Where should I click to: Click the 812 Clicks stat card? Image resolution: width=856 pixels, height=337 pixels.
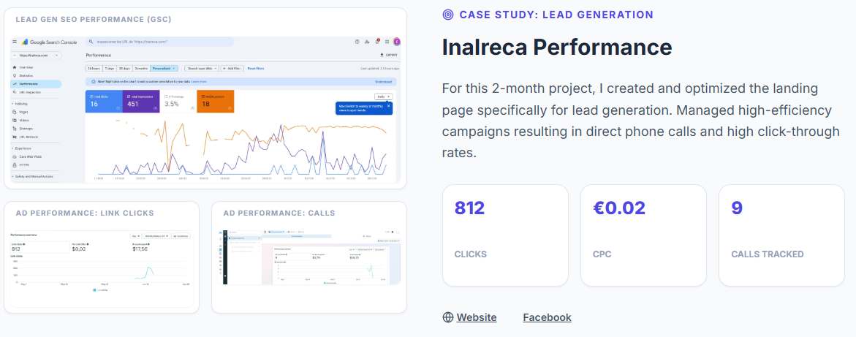[x=505, y=235]
